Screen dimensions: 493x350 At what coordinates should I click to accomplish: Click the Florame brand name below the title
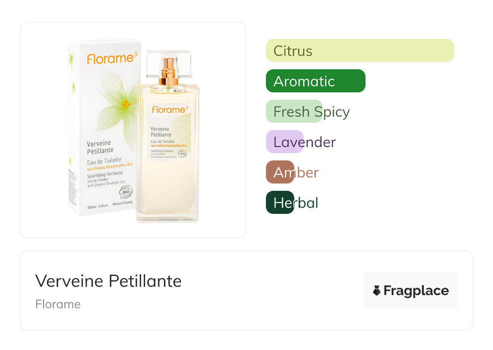click(58, 304)
